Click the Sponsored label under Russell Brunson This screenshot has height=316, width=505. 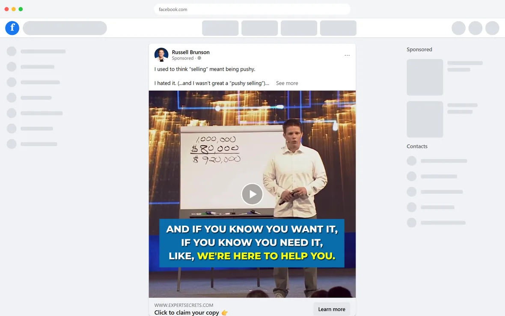183,58
